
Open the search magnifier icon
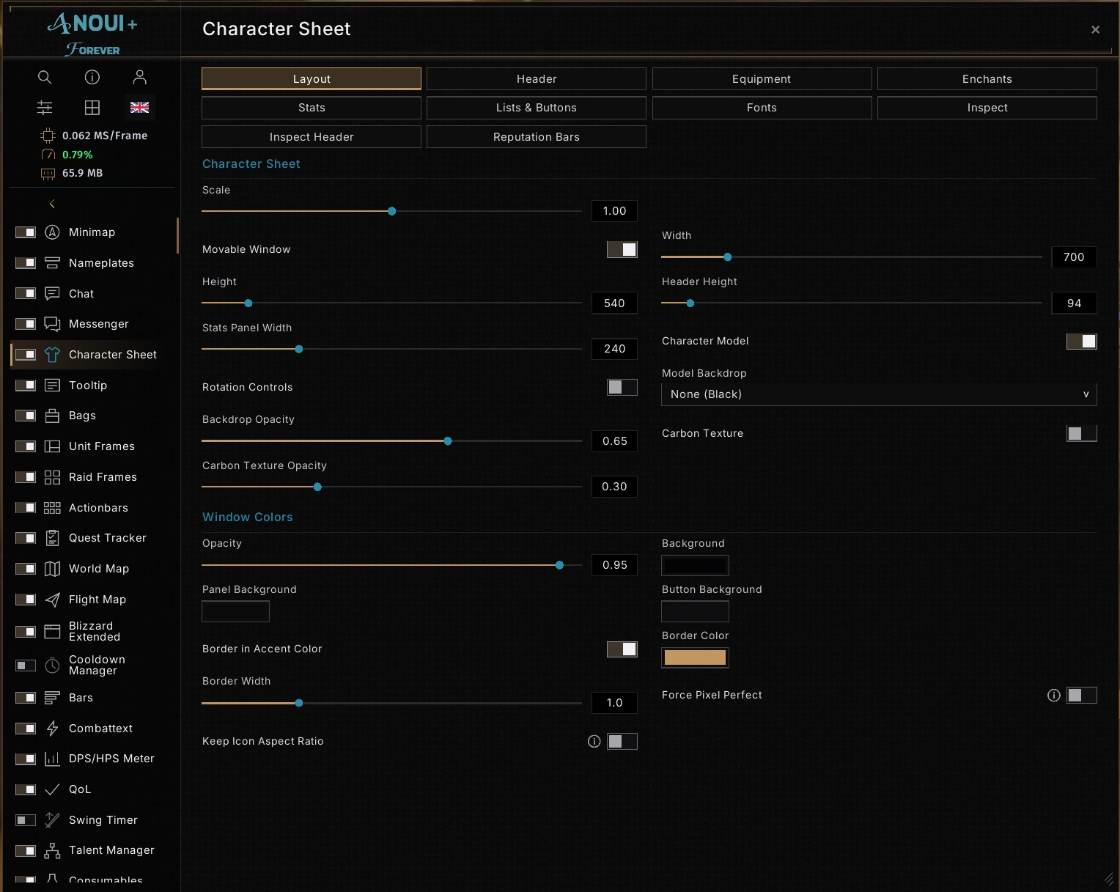[45, 77]
